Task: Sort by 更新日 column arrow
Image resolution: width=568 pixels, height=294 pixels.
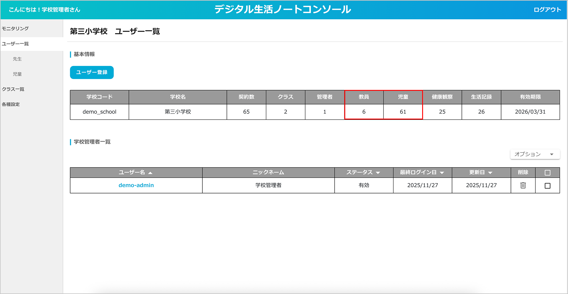Action: point(490,173)
